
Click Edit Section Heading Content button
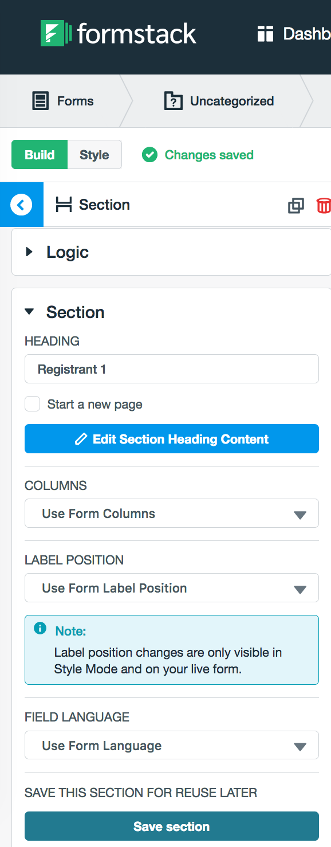click(172, 439)
